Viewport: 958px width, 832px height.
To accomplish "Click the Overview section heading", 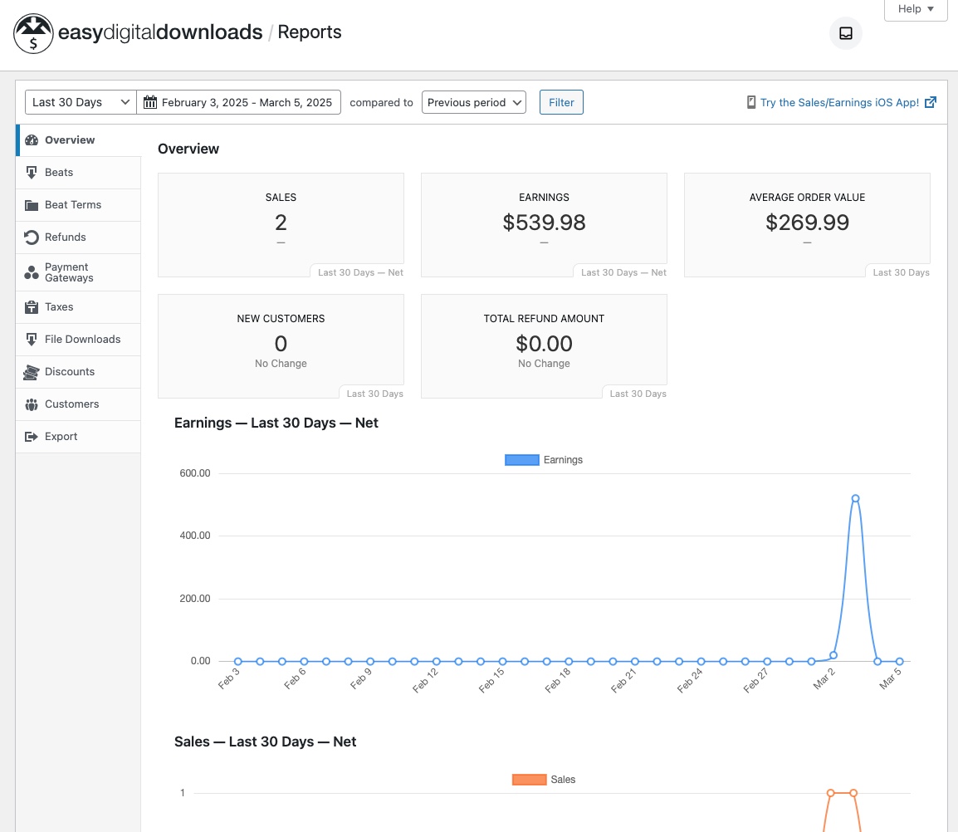I will click(188, 149).
